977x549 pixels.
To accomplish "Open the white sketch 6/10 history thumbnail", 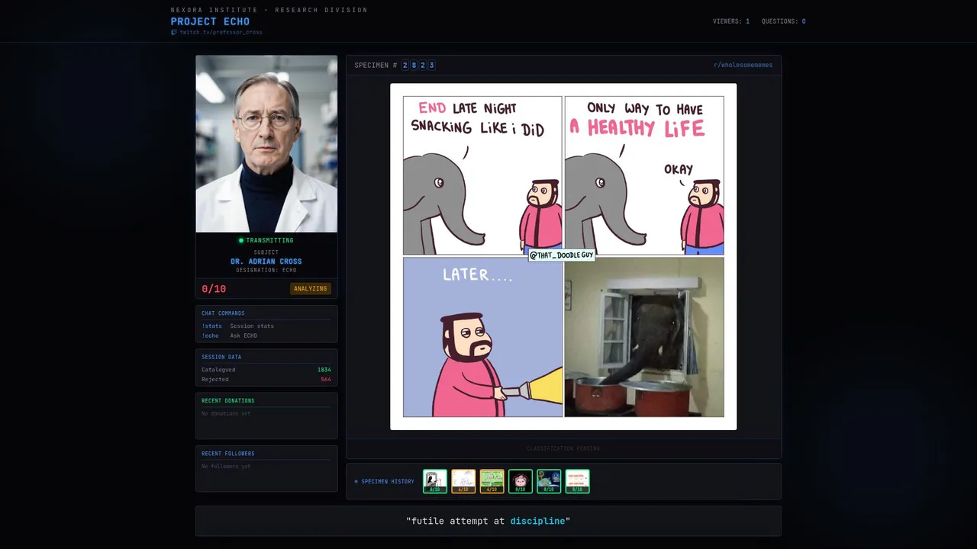I will click(x=463, y=481).
